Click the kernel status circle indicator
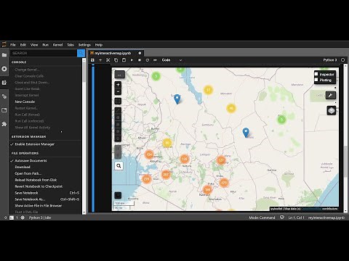349x261 pixels. coord(342,60)
